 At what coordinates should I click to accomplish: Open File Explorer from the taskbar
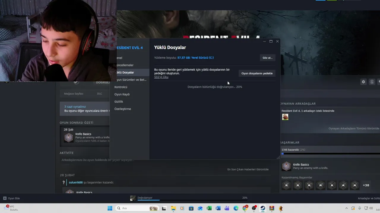tap(173, 208)
